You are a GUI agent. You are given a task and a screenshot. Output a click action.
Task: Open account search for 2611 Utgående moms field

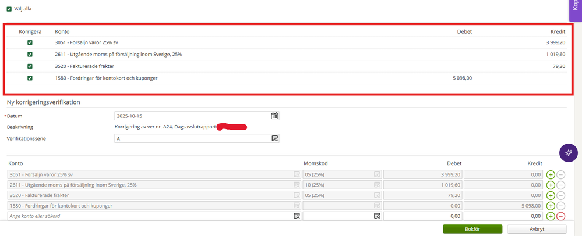pos(297,184)
